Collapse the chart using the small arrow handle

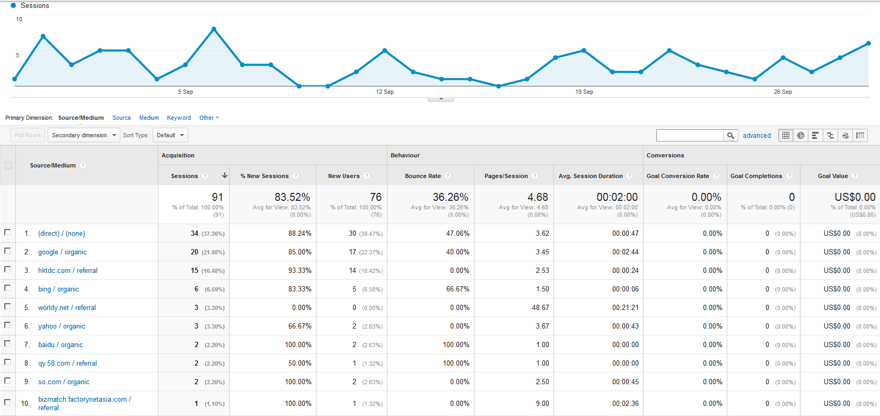[441, 99]
